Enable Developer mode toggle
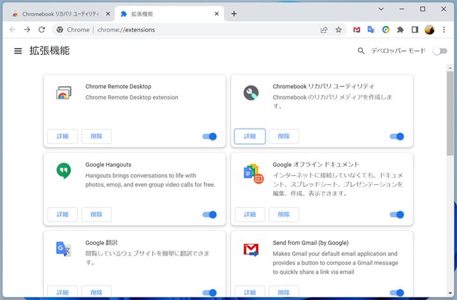The height and width of the screenshot is (300, 457). point(440,51)
